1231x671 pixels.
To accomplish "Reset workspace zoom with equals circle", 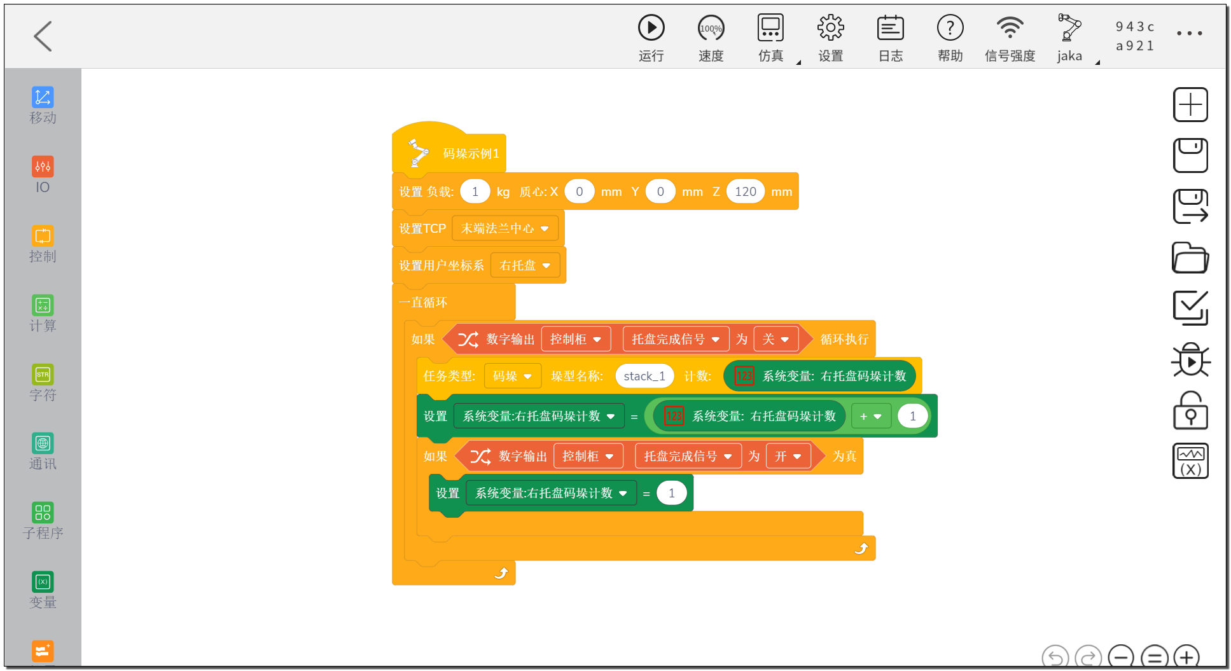I will [1154, 656].
